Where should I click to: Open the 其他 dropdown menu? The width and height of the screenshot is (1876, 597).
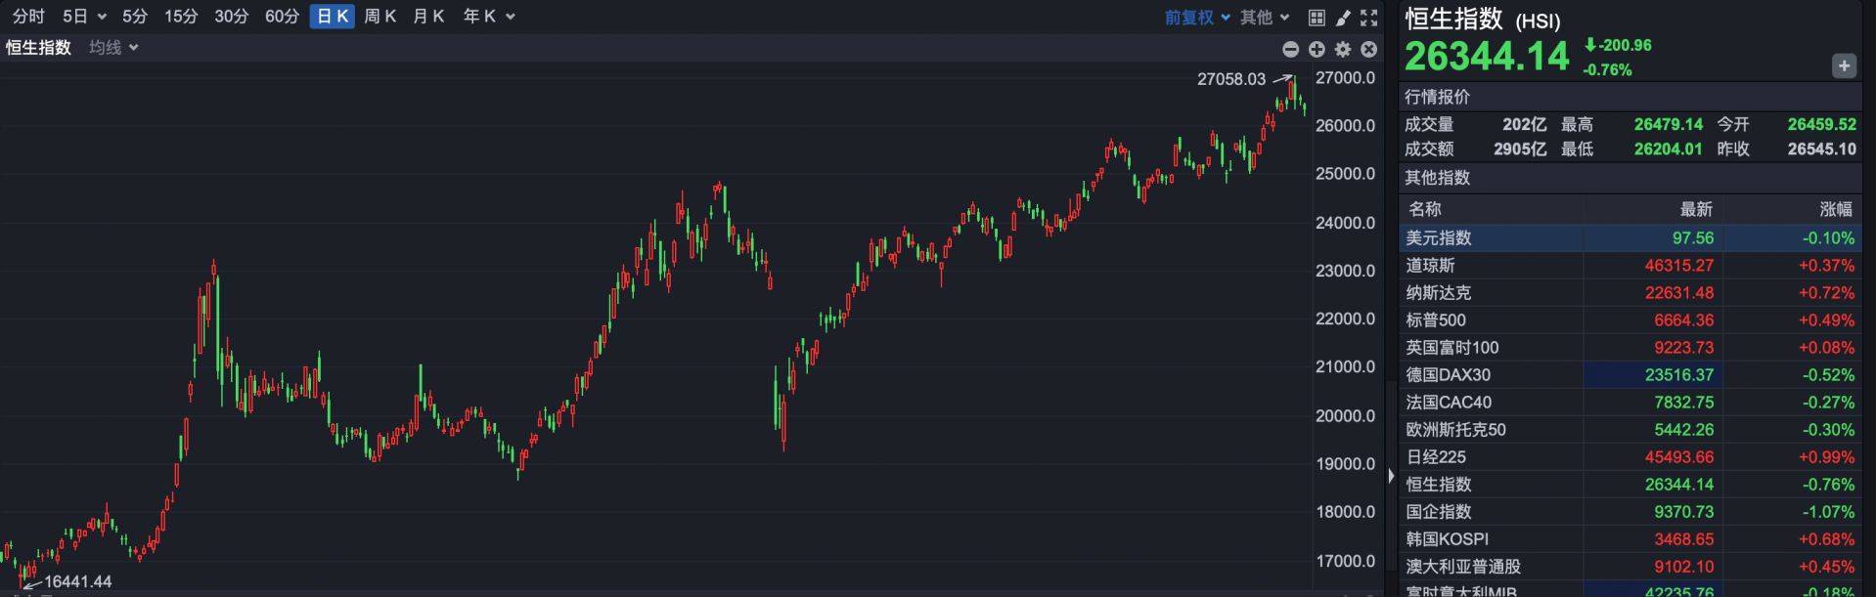point(1265,17)
